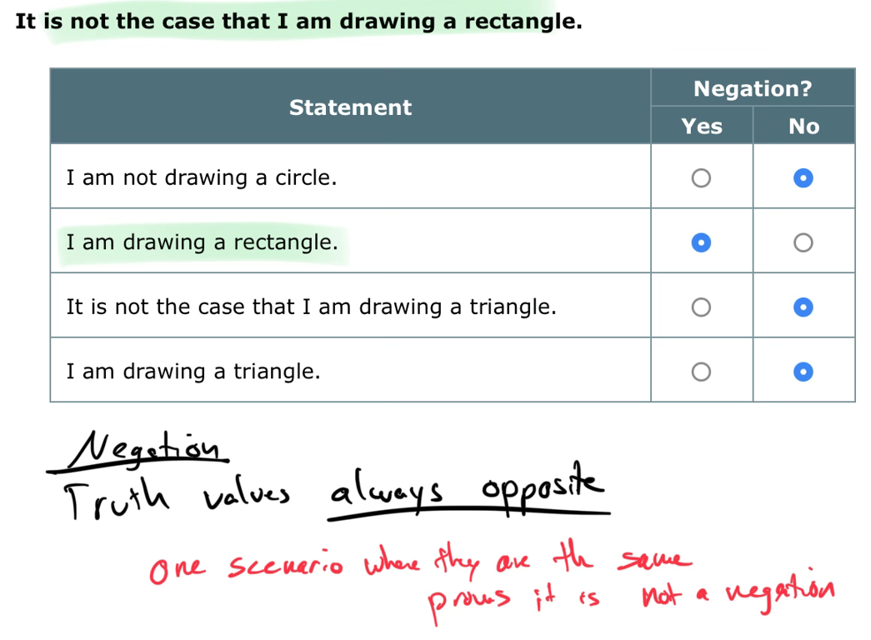871x640 pixels.
Task: Click the highlighted sentence above the table
Action: [299, 21]
